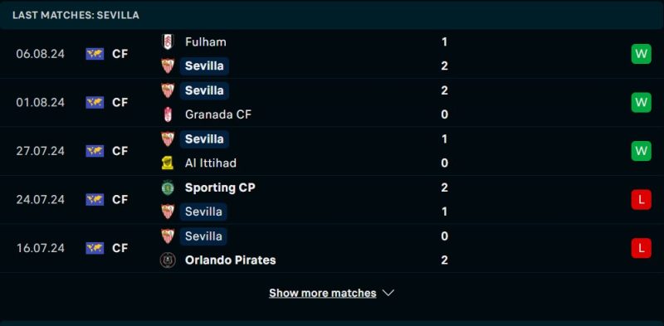The width and height of the screenshot is (664, 326).
Task: Click the Last Matches: Sevilla header
Action: coord(76,15)
